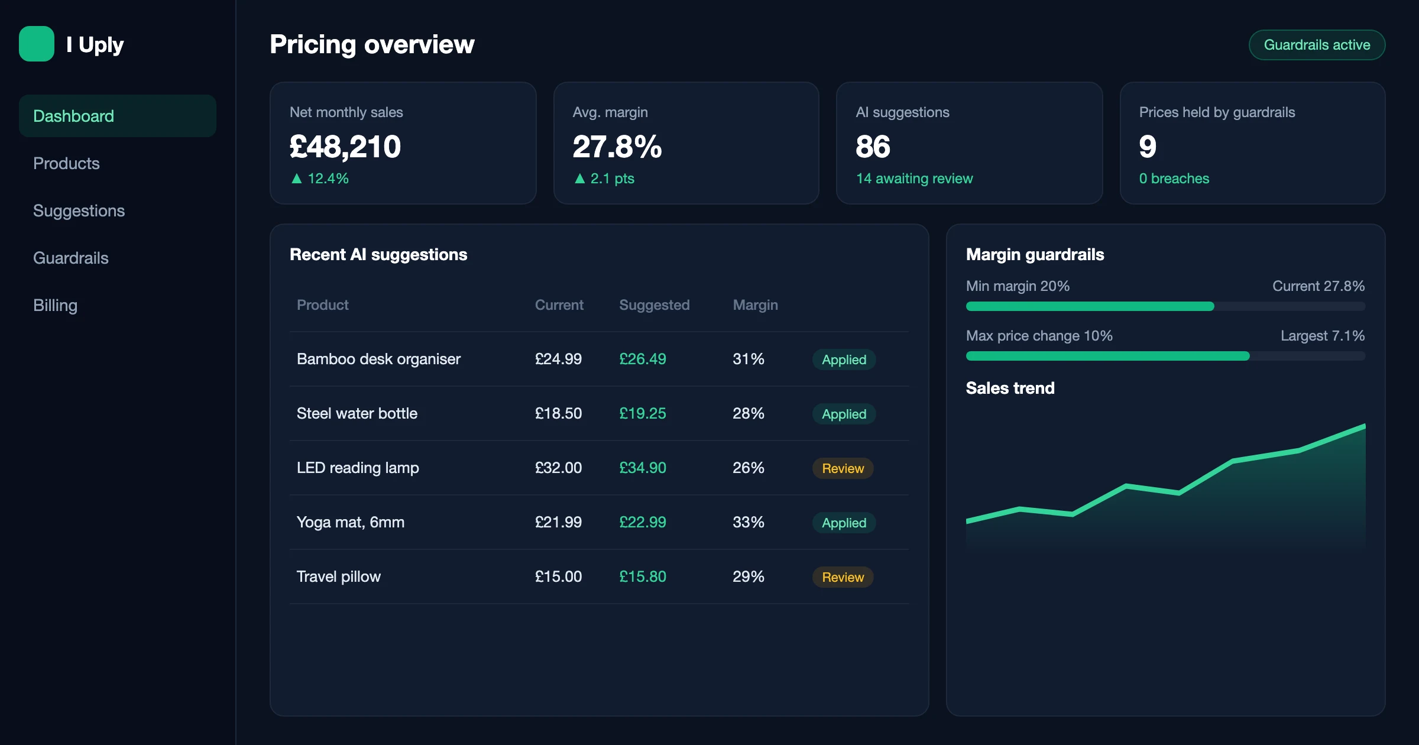Click Review badge for Travel pillow
This screenshot has width=1419, height=745.
click(x=843, y=577)
